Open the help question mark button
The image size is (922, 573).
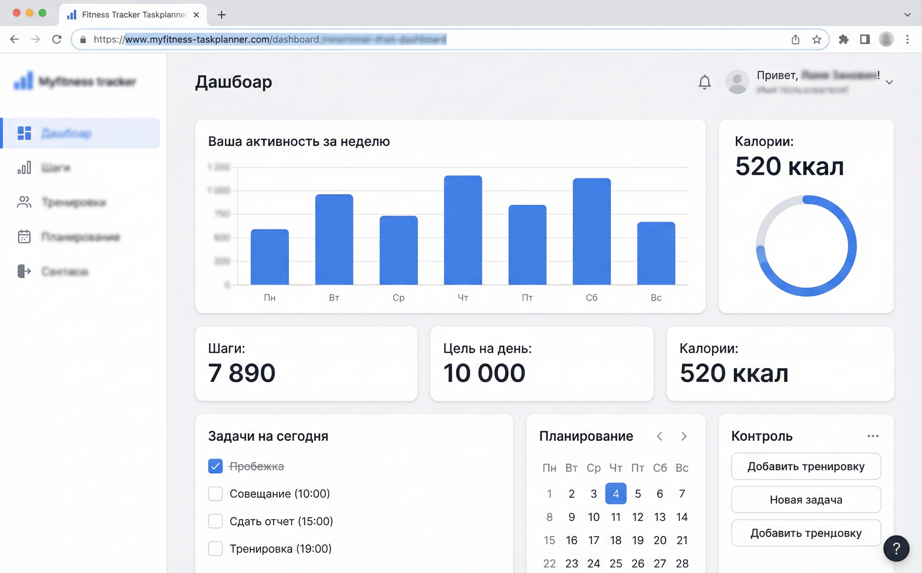(896, 548)
